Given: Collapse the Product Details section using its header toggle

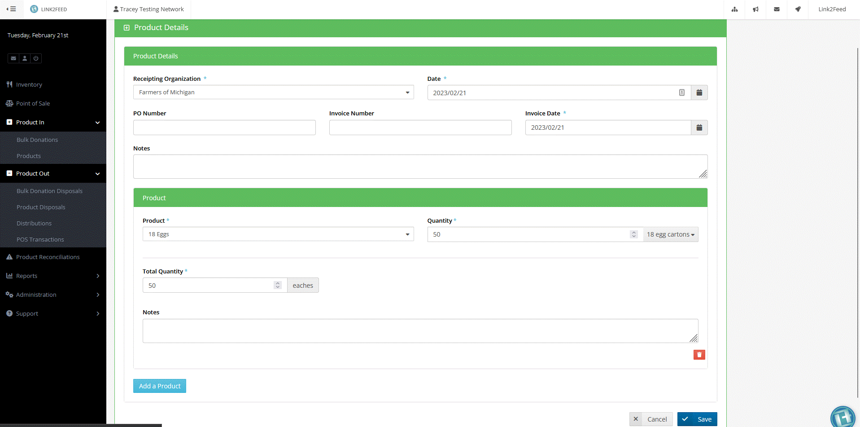Looking at the screenshot, I should (127, 27).
